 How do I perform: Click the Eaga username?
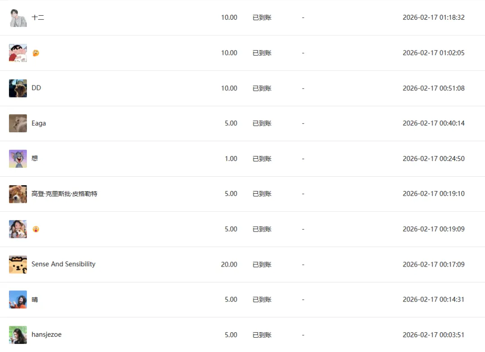tap(39, 123)
